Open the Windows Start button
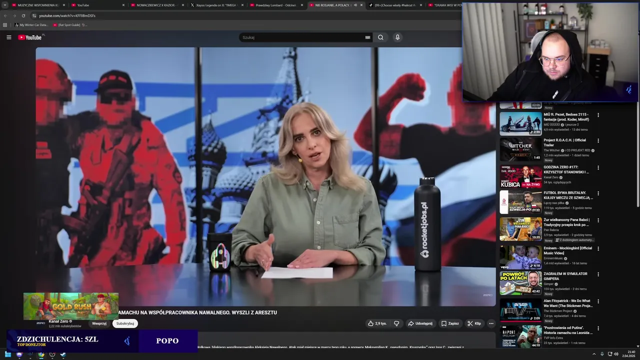Screen dimensions: 640x360 coord(7,354)
